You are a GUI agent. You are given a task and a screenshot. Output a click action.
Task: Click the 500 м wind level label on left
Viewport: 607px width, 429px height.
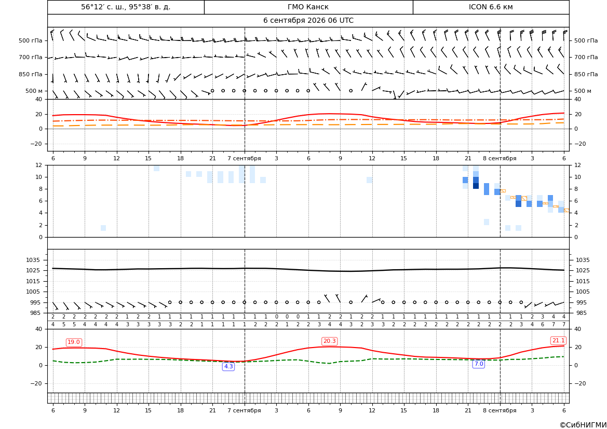click(x=34, y=91)
